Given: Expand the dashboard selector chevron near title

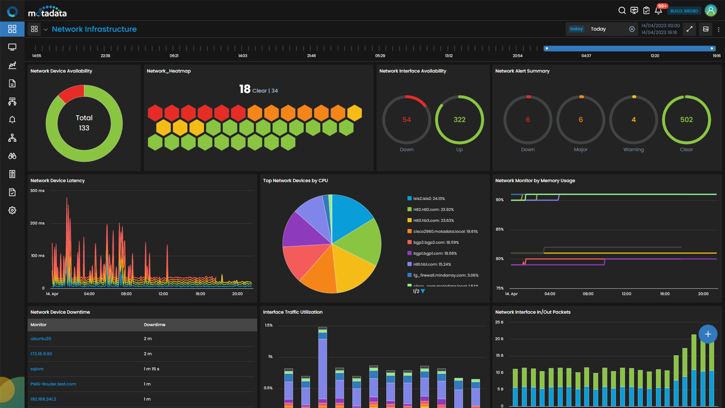Looking at the screenshot, I should pyautogui.click(x=46, y=29).
